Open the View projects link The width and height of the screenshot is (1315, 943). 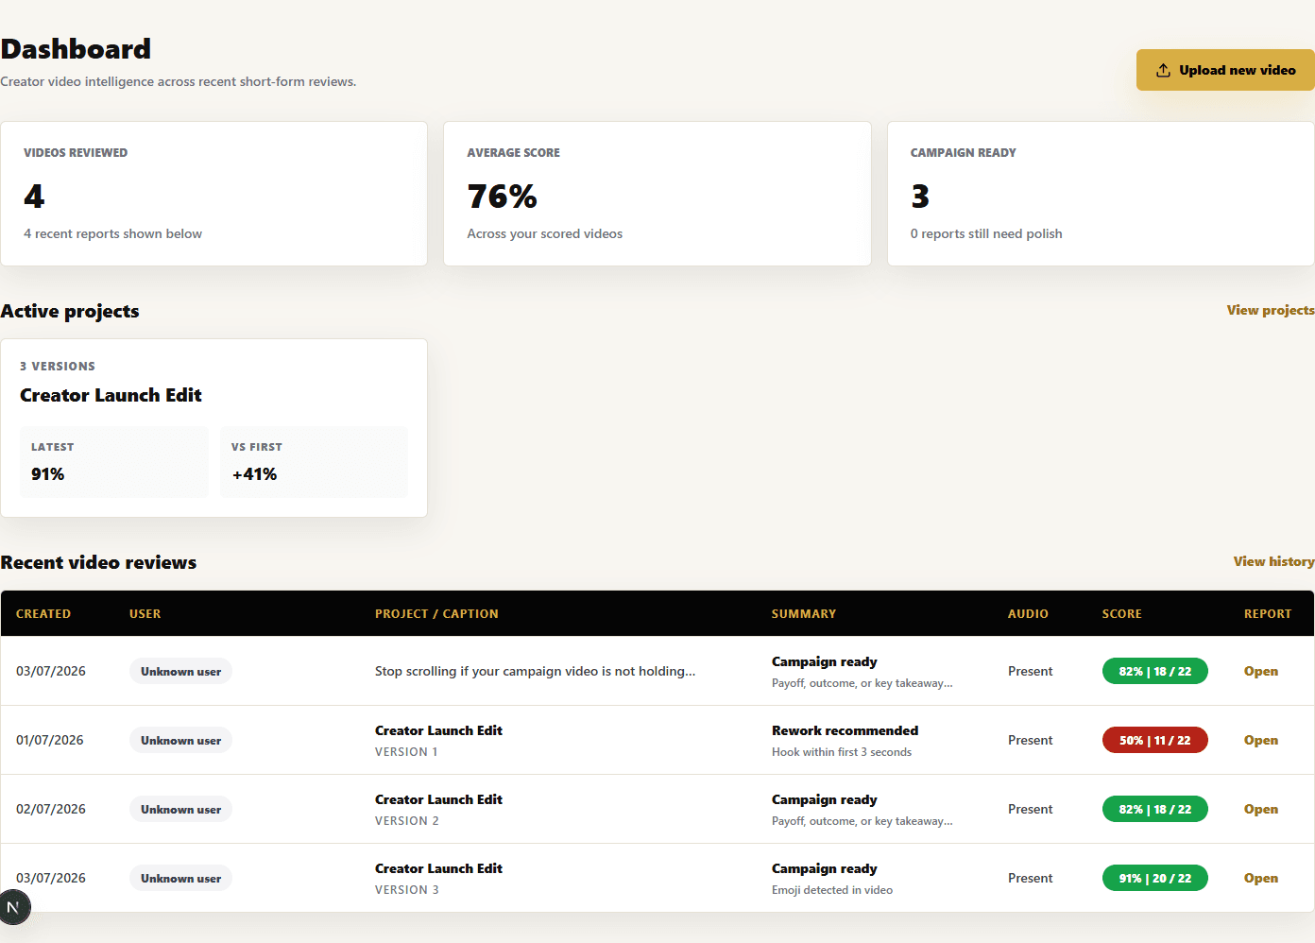point(1271,310)
